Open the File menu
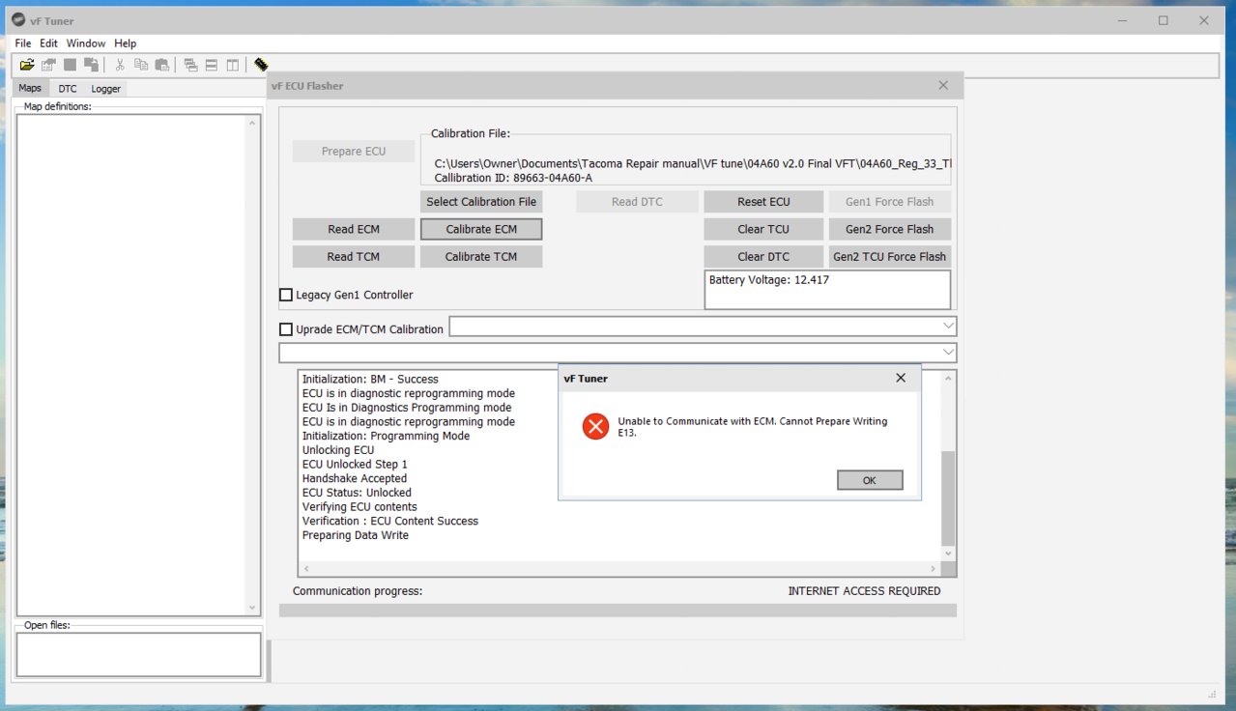The height and width of the screenshot is (711, 1236). (x=23, y=43)
